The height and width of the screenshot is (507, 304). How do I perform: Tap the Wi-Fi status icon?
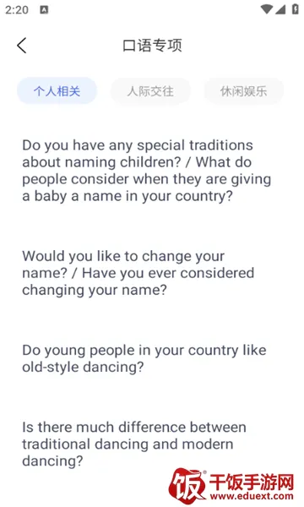[x=267, y=9]
